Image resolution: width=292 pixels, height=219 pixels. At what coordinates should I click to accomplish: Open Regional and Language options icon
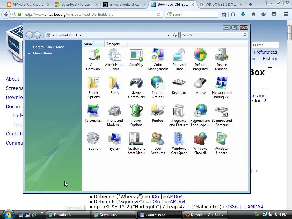(200, 115)
